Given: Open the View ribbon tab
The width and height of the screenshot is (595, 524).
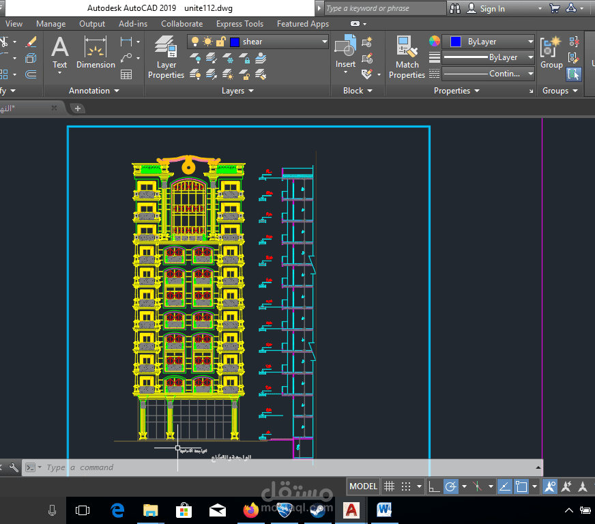Looking at the screenshot, I should pos(14,24).
